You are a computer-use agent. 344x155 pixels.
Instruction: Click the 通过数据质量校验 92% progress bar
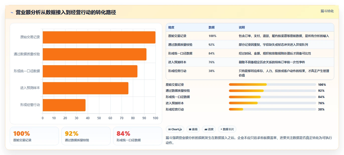[x=272, y=91]
